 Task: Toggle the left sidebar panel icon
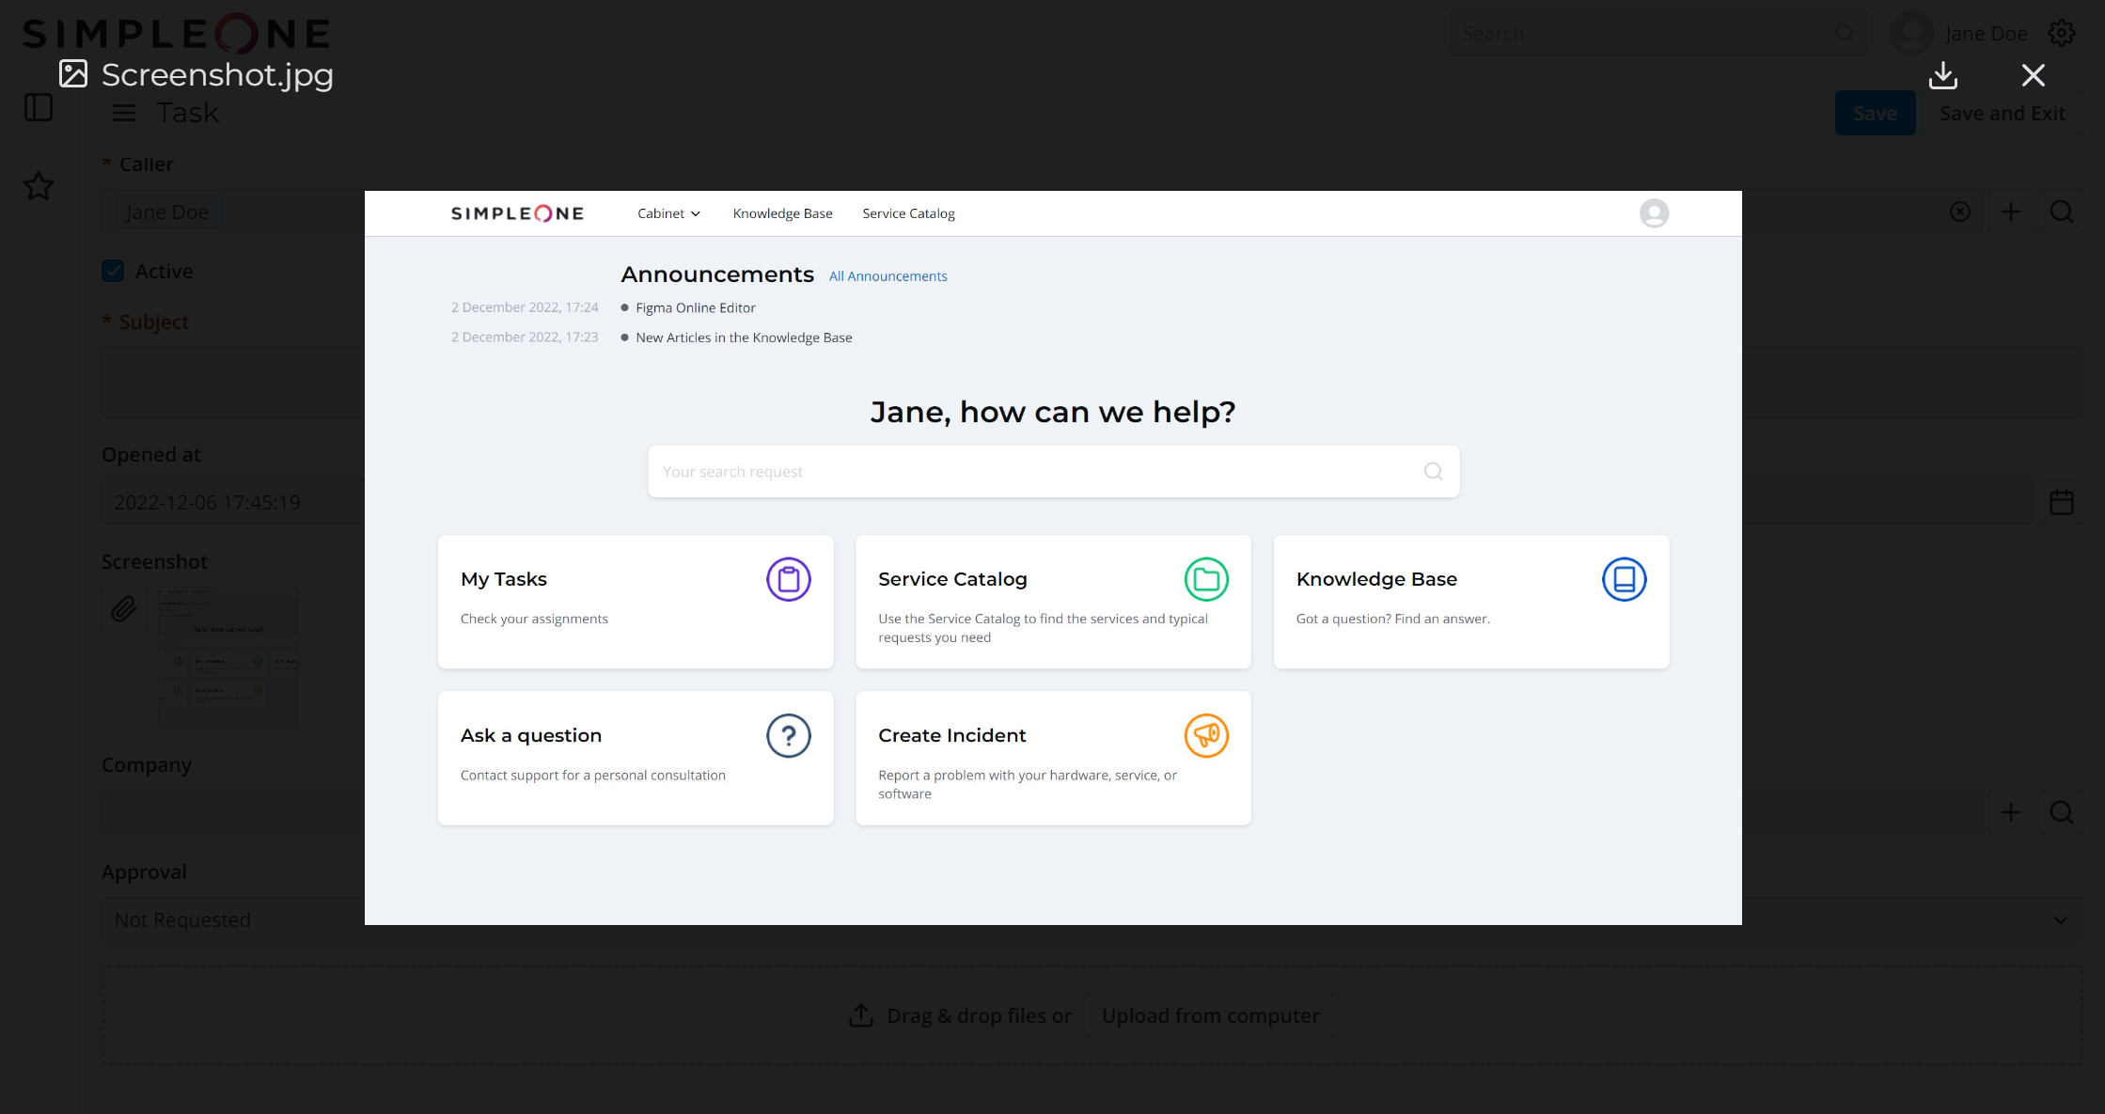point(39,107)
